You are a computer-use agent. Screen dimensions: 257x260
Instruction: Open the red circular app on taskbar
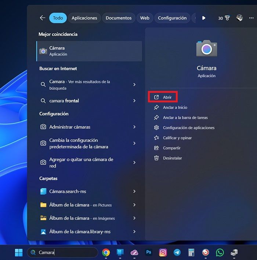(x=206, y=252)
